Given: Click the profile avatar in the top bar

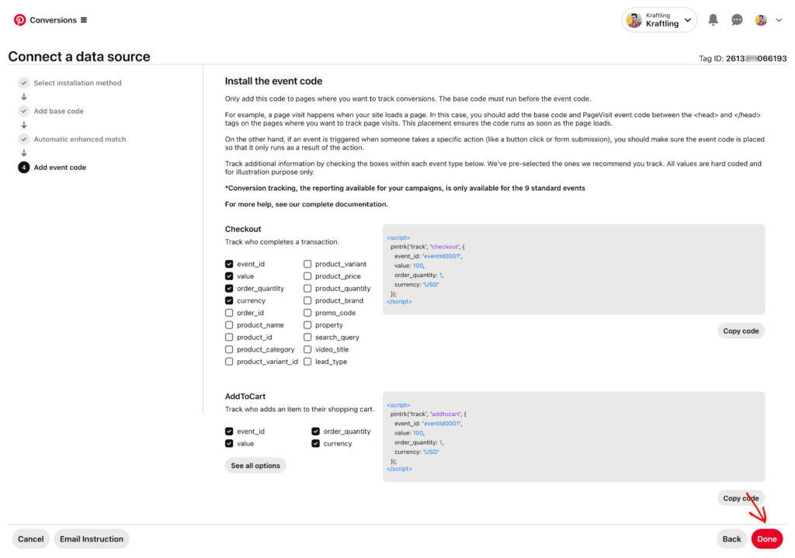Looking at the screenshot, I should (x=761, y=19).
